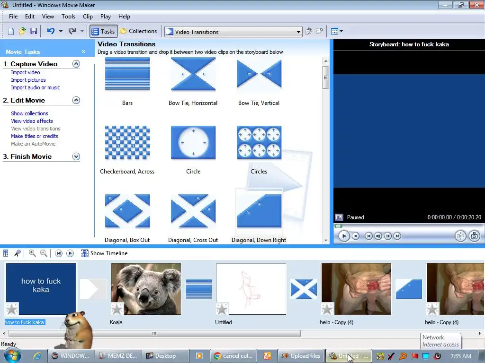Click the Redo arrow icon
Image resolution: width=485 pixels, height=363 pixels.
[x=72, y=31]
